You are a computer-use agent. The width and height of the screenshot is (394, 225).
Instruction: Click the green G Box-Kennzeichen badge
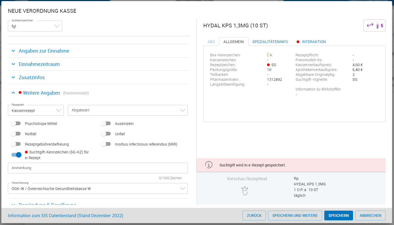pos(270,55)
